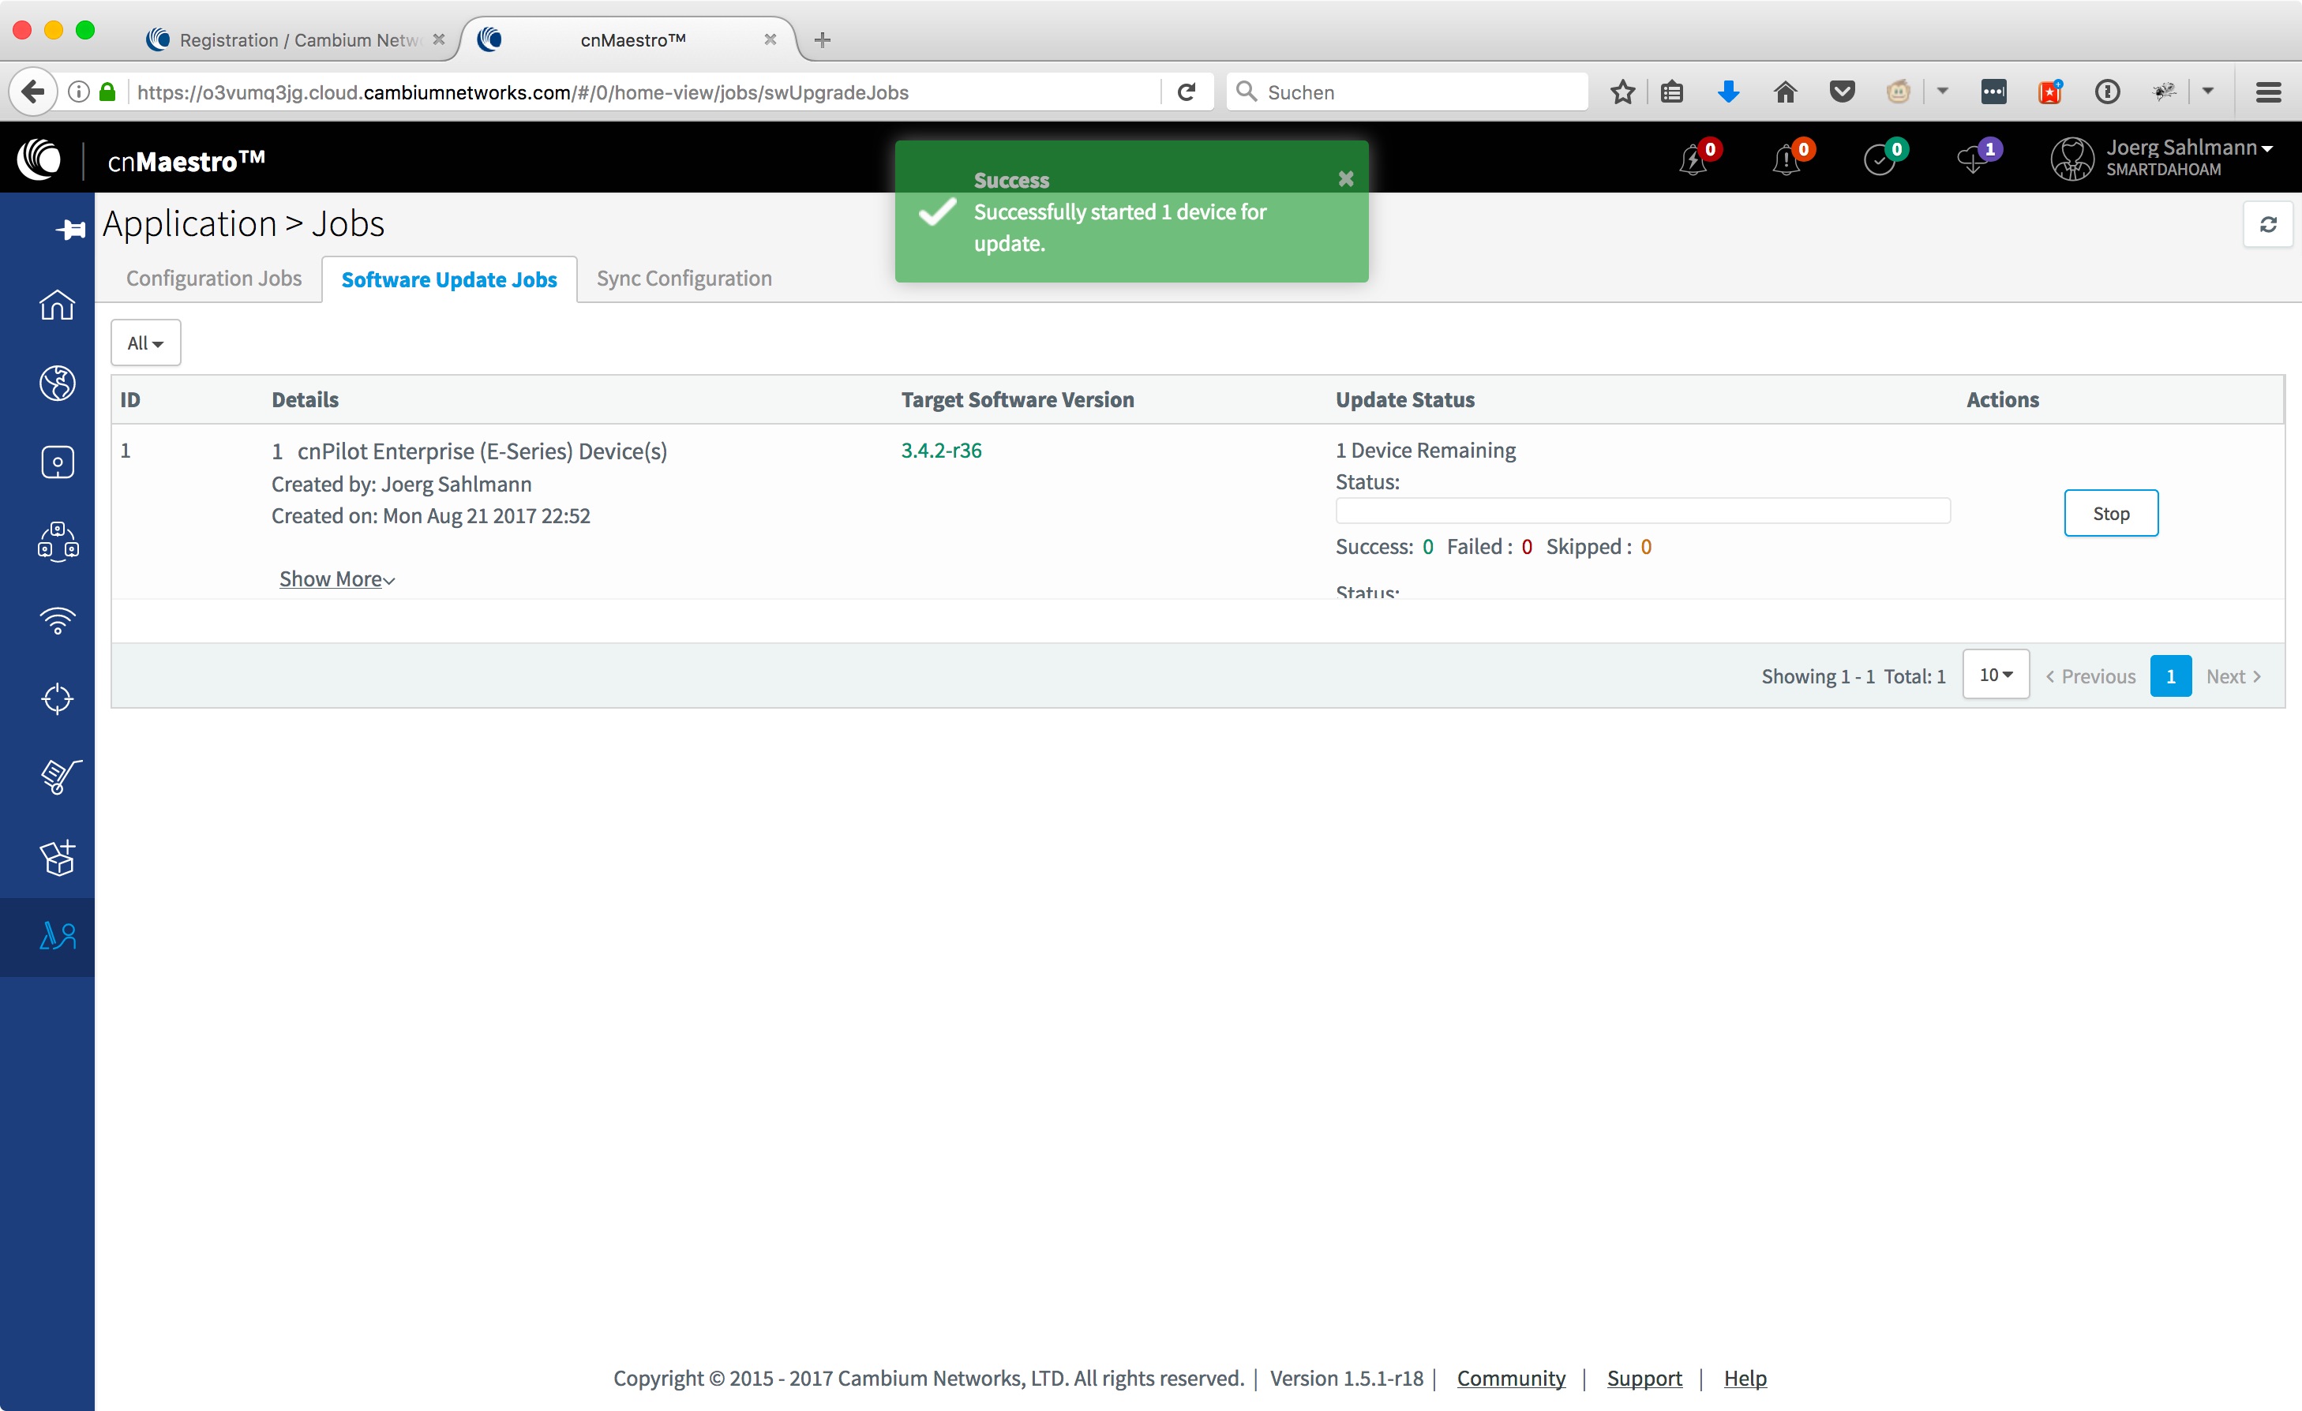This screenshot has height=1411, width=2302.
Task: Open the All filter dropdown
Action: click(146, 342)
